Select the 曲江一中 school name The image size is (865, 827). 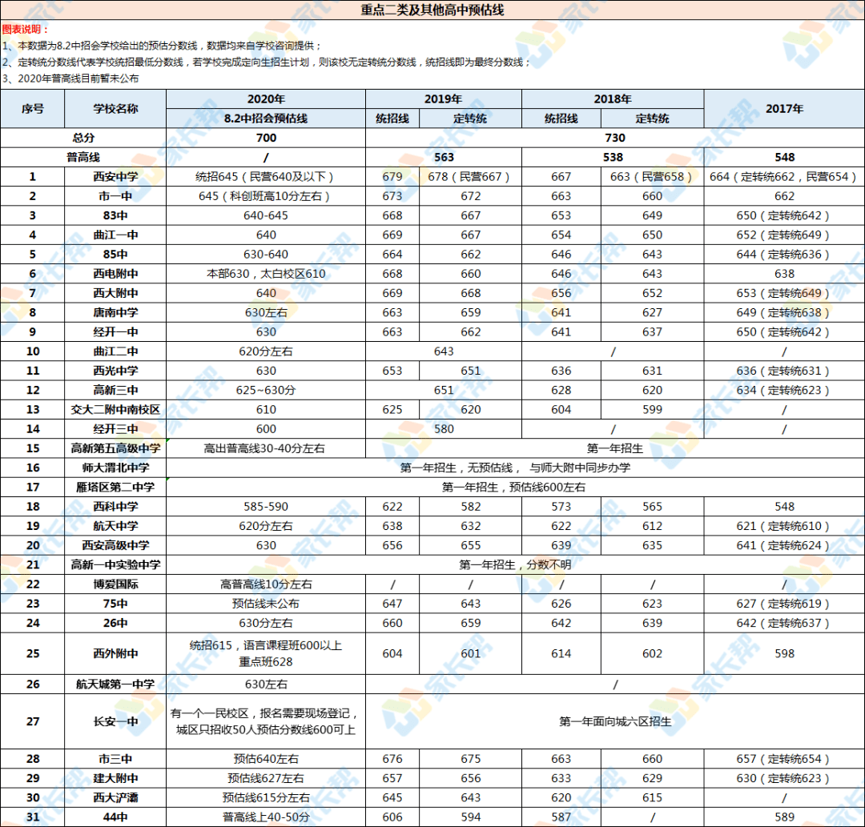click(x=114, y=235)
